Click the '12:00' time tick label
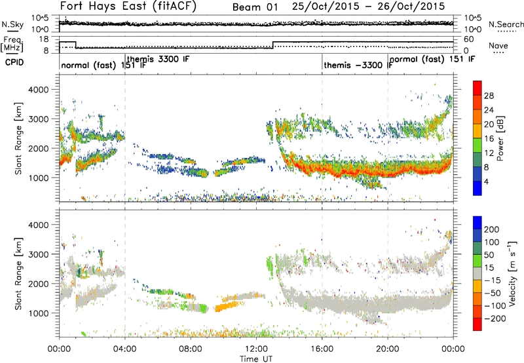Viewport: 524px width, 363px height. pyautogui.click(x=256, y=349)
